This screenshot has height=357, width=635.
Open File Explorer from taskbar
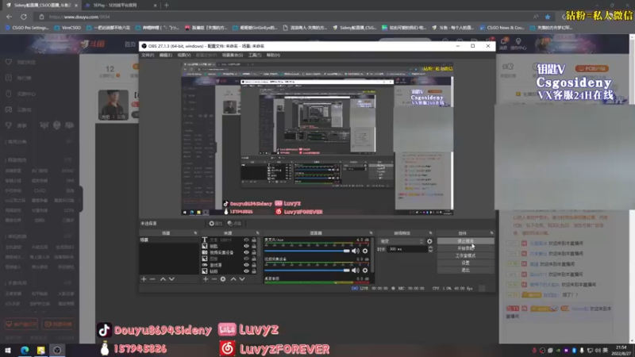coord(41,350)
